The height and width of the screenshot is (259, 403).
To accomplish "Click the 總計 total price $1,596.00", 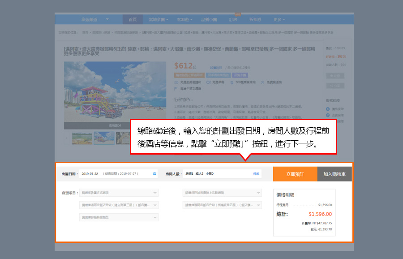I will (320, 214).
